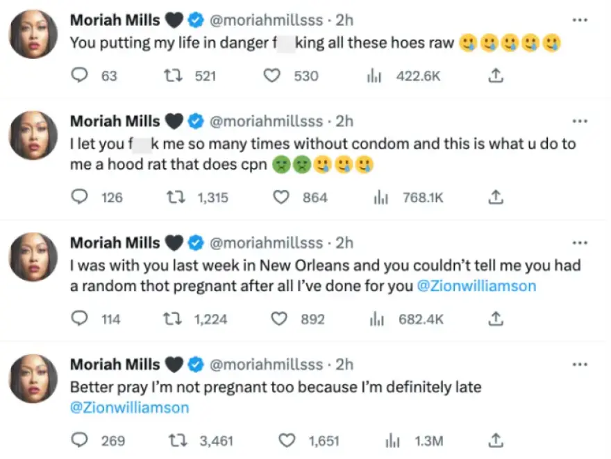Viewport: 611px width, 459px height.
Task: Reply to the tweet with 63 comments
Action: (x=81, y=76)
